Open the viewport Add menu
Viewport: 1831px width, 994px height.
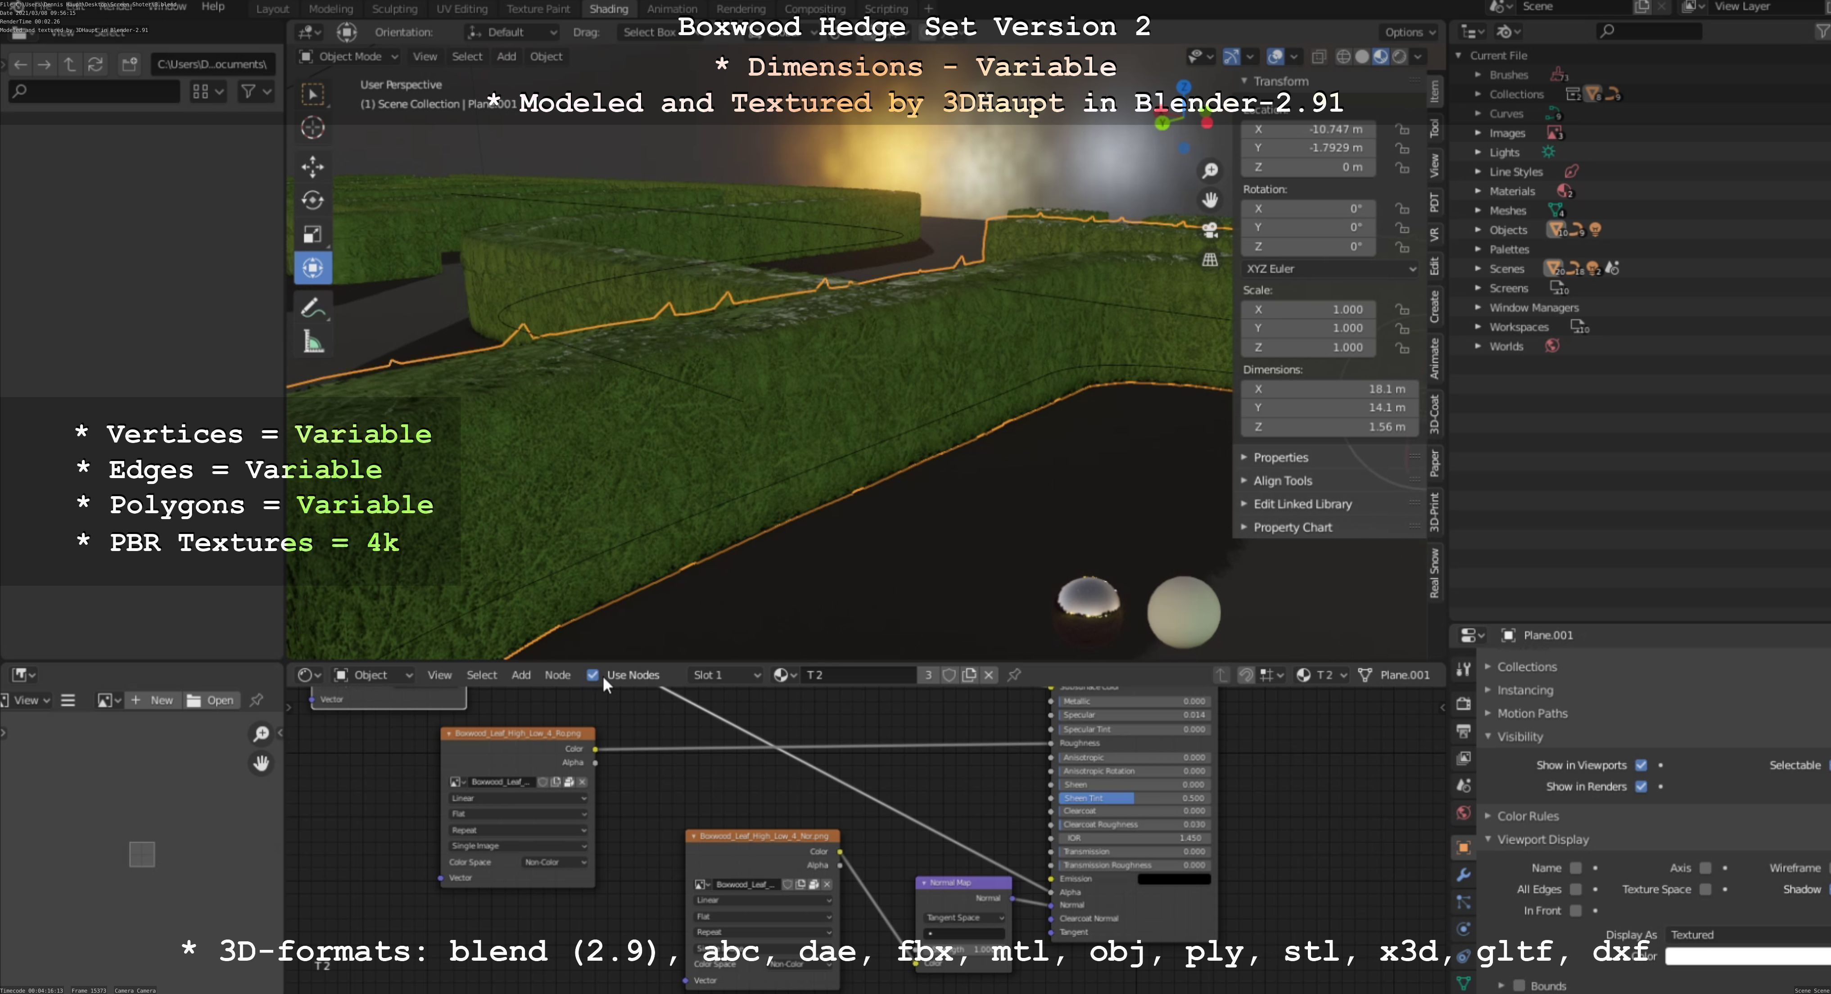tap(506, 57)
